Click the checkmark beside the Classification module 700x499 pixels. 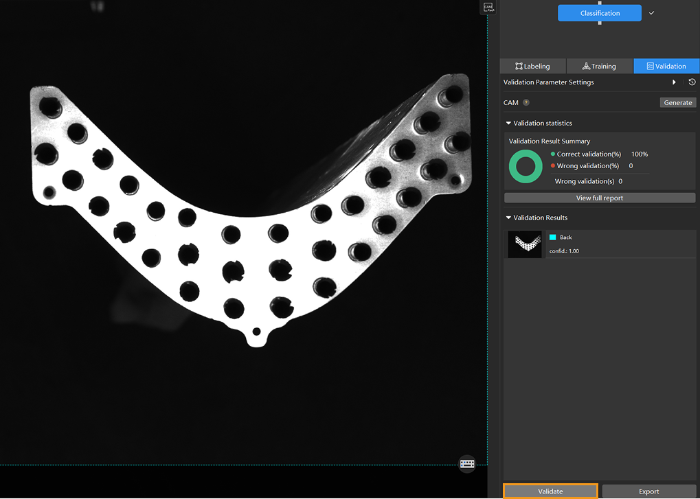(x=651, y=13)
